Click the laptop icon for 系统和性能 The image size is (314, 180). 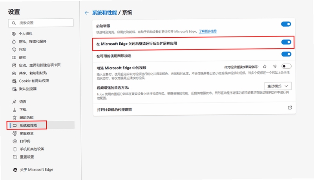[15, 125]
